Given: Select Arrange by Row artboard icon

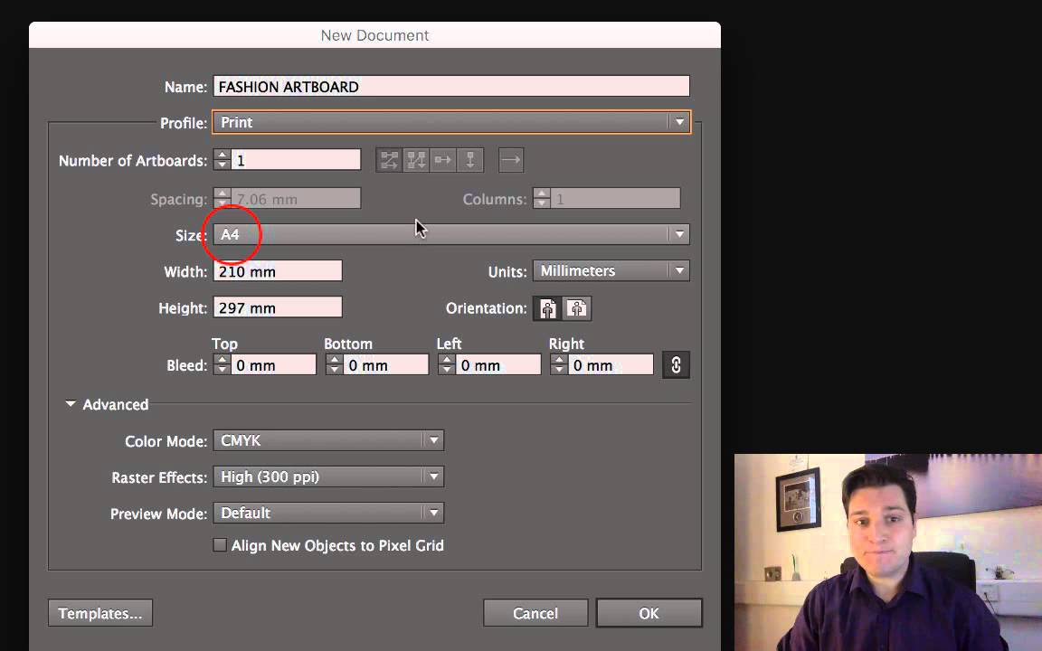Looking at the screenshot, I should 443,160.
